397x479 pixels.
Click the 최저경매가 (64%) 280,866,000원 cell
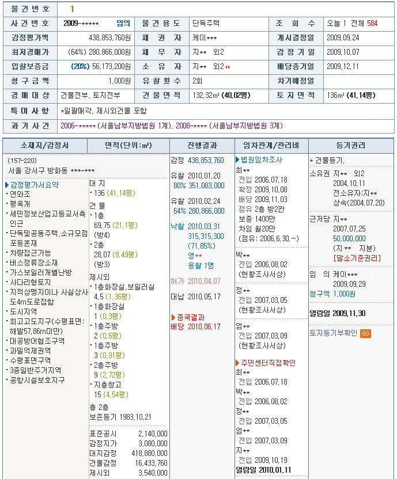[96, 52]
